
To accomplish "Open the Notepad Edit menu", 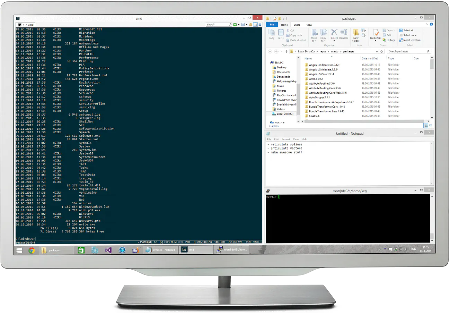I will point(276,139).
